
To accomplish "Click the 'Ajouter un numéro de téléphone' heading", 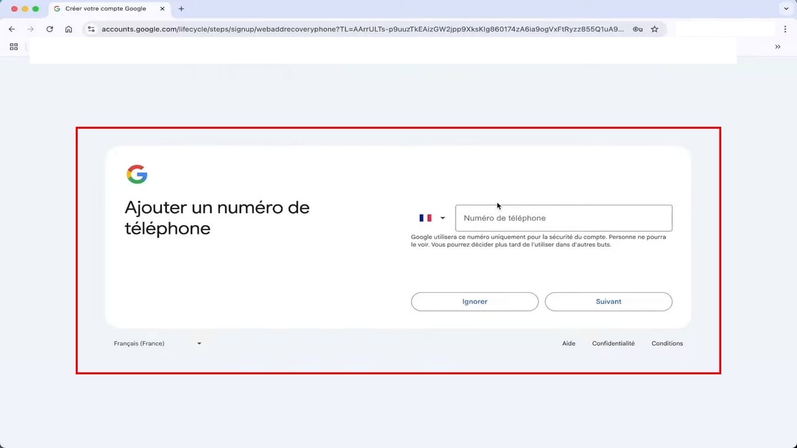I will (217, 218).
